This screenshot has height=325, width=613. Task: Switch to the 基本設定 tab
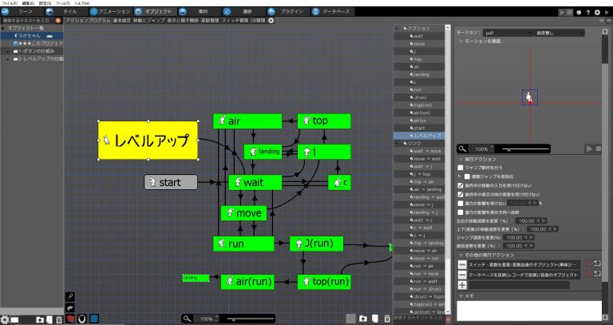tap(122, 20)
